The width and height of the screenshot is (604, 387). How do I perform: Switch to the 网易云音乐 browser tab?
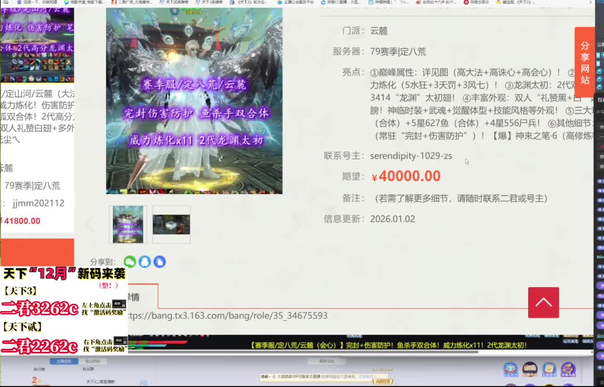[x=476, y=2]
